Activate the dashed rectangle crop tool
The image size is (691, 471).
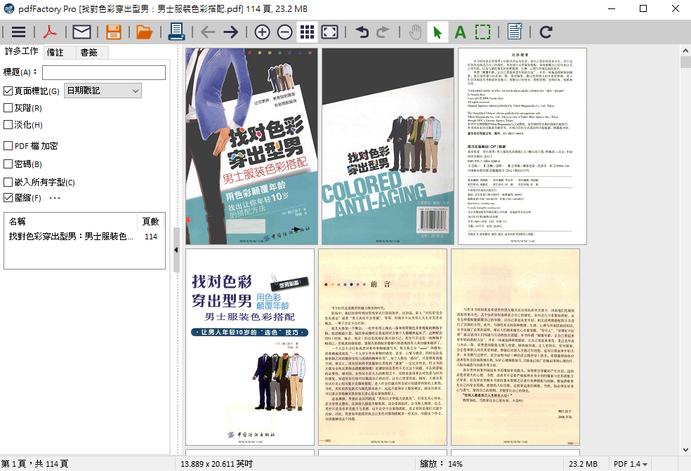[x=482, y=32]
